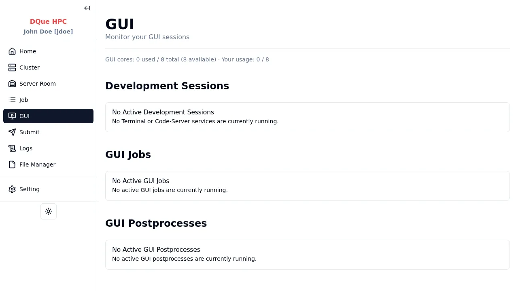
Task: Navigate to the Job page
Action: pos(24,100)
